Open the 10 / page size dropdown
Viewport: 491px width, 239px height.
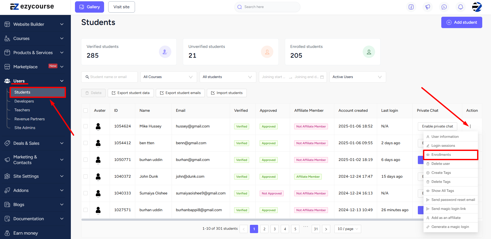tap(348, 229)
